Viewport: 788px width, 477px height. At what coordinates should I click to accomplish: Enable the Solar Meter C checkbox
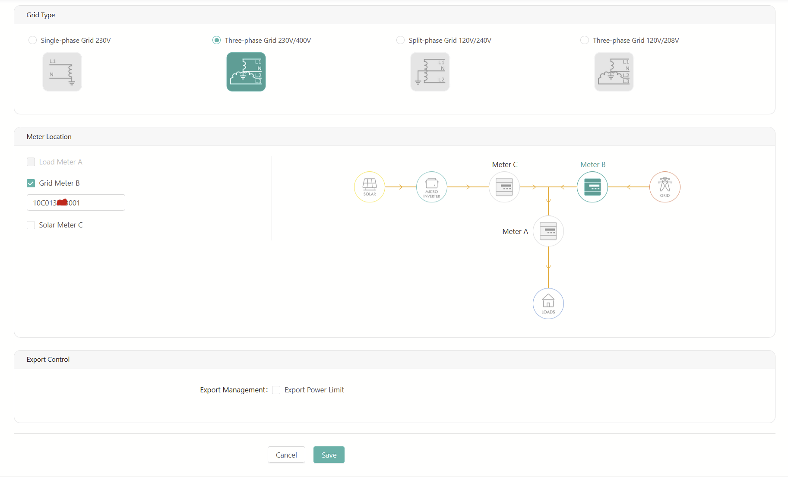pos(31,225)
